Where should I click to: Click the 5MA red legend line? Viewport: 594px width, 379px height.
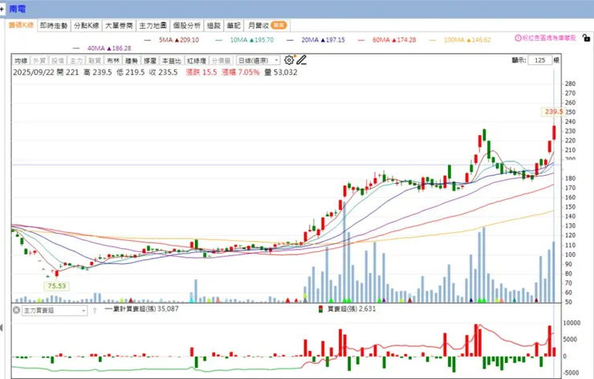point(148,40)
